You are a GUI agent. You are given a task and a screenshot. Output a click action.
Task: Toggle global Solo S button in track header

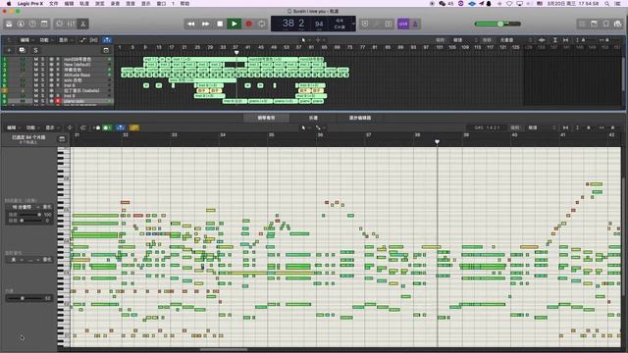point(35,50)
